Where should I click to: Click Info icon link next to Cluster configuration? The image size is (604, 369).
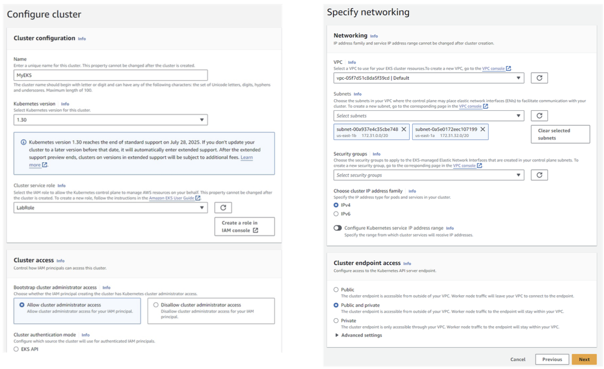pos(82,38)
